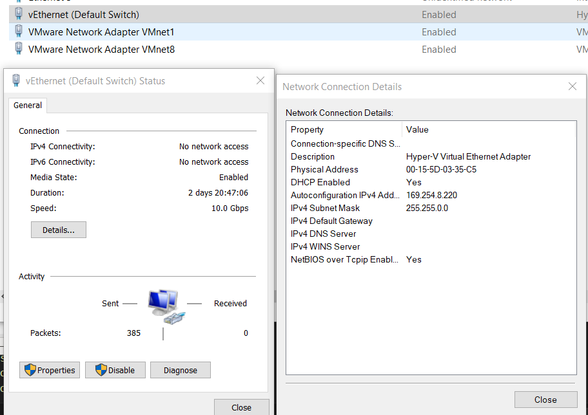Select NetBIOS over Tcpip Enabled row

pyautogui.click(x=431, y=260)
